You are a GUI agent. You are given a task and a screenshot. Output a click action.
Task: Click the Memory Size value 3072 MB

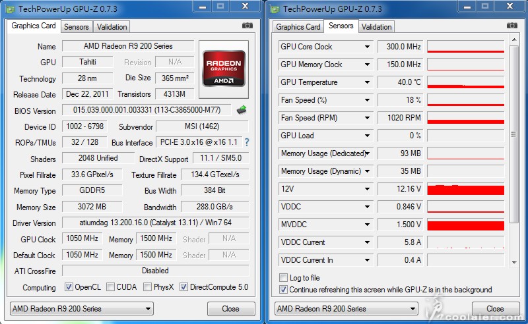92,206
